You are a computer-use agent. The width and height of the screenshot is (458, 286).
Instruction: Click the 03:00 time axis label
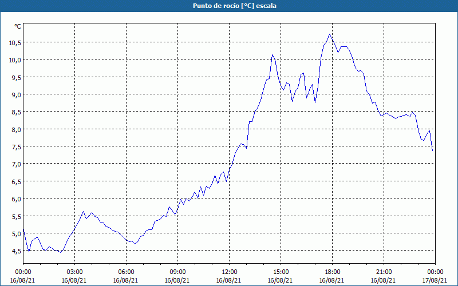tap(75, 272)
